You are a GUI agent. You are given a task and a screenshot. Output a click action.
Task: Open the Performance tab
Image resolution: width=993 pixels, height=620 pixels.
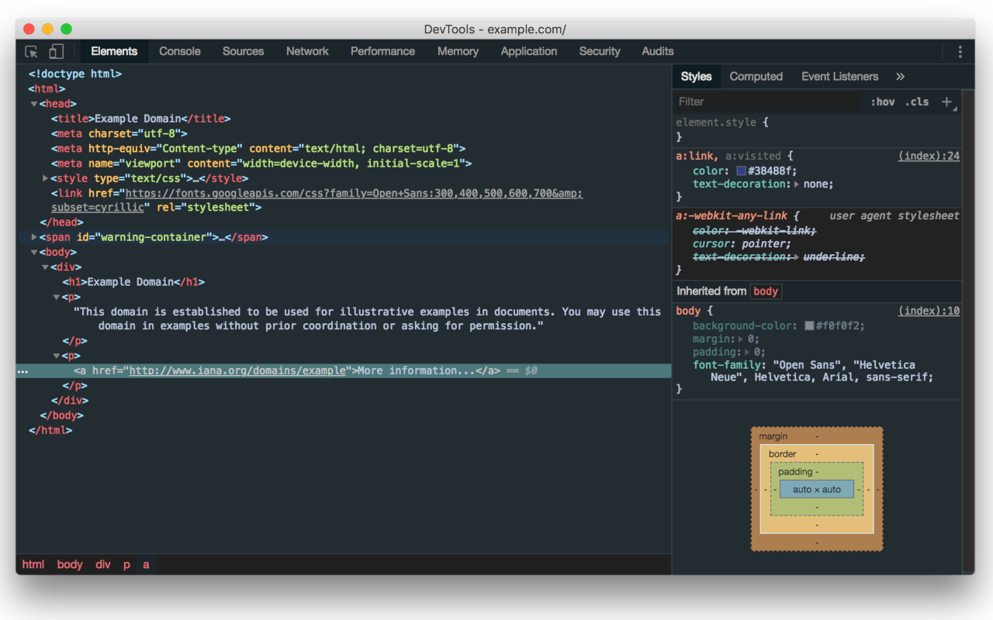point(382,52)
